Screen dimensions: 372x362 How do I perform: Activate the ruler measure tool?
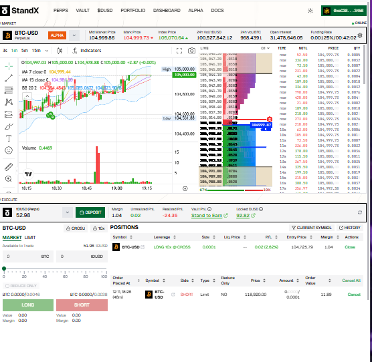[x=9, y=167]
